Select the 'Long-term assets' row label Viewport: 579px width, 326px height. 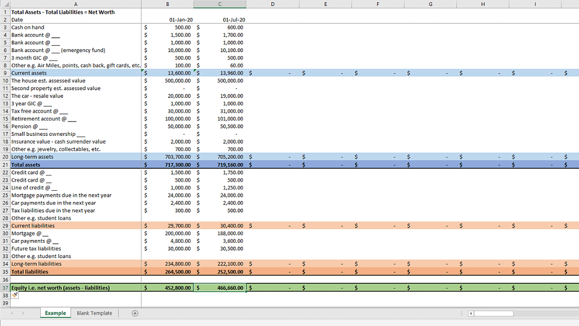click(76, 157)
